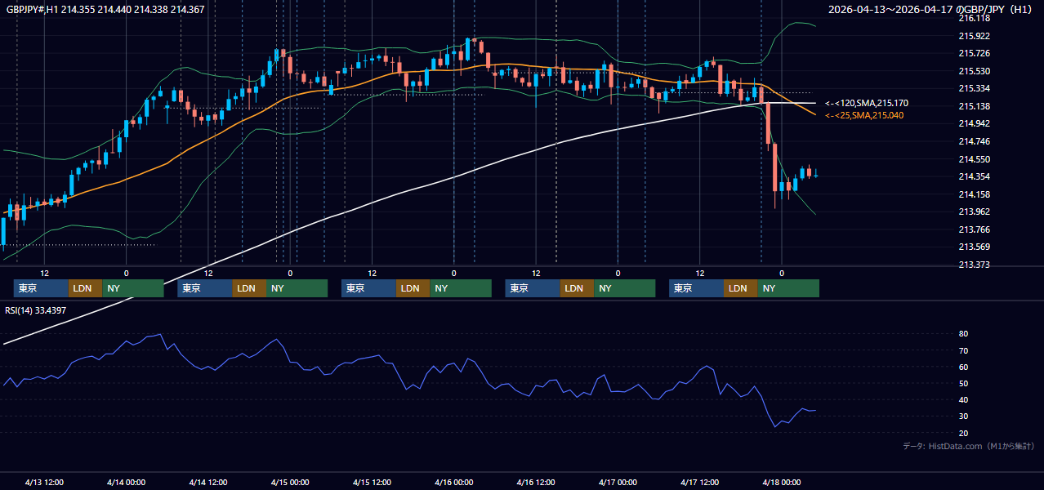This screenshot has height=490, width=1044.
Task: Click price axis label 215.138
Action: (x=974, y=106)
